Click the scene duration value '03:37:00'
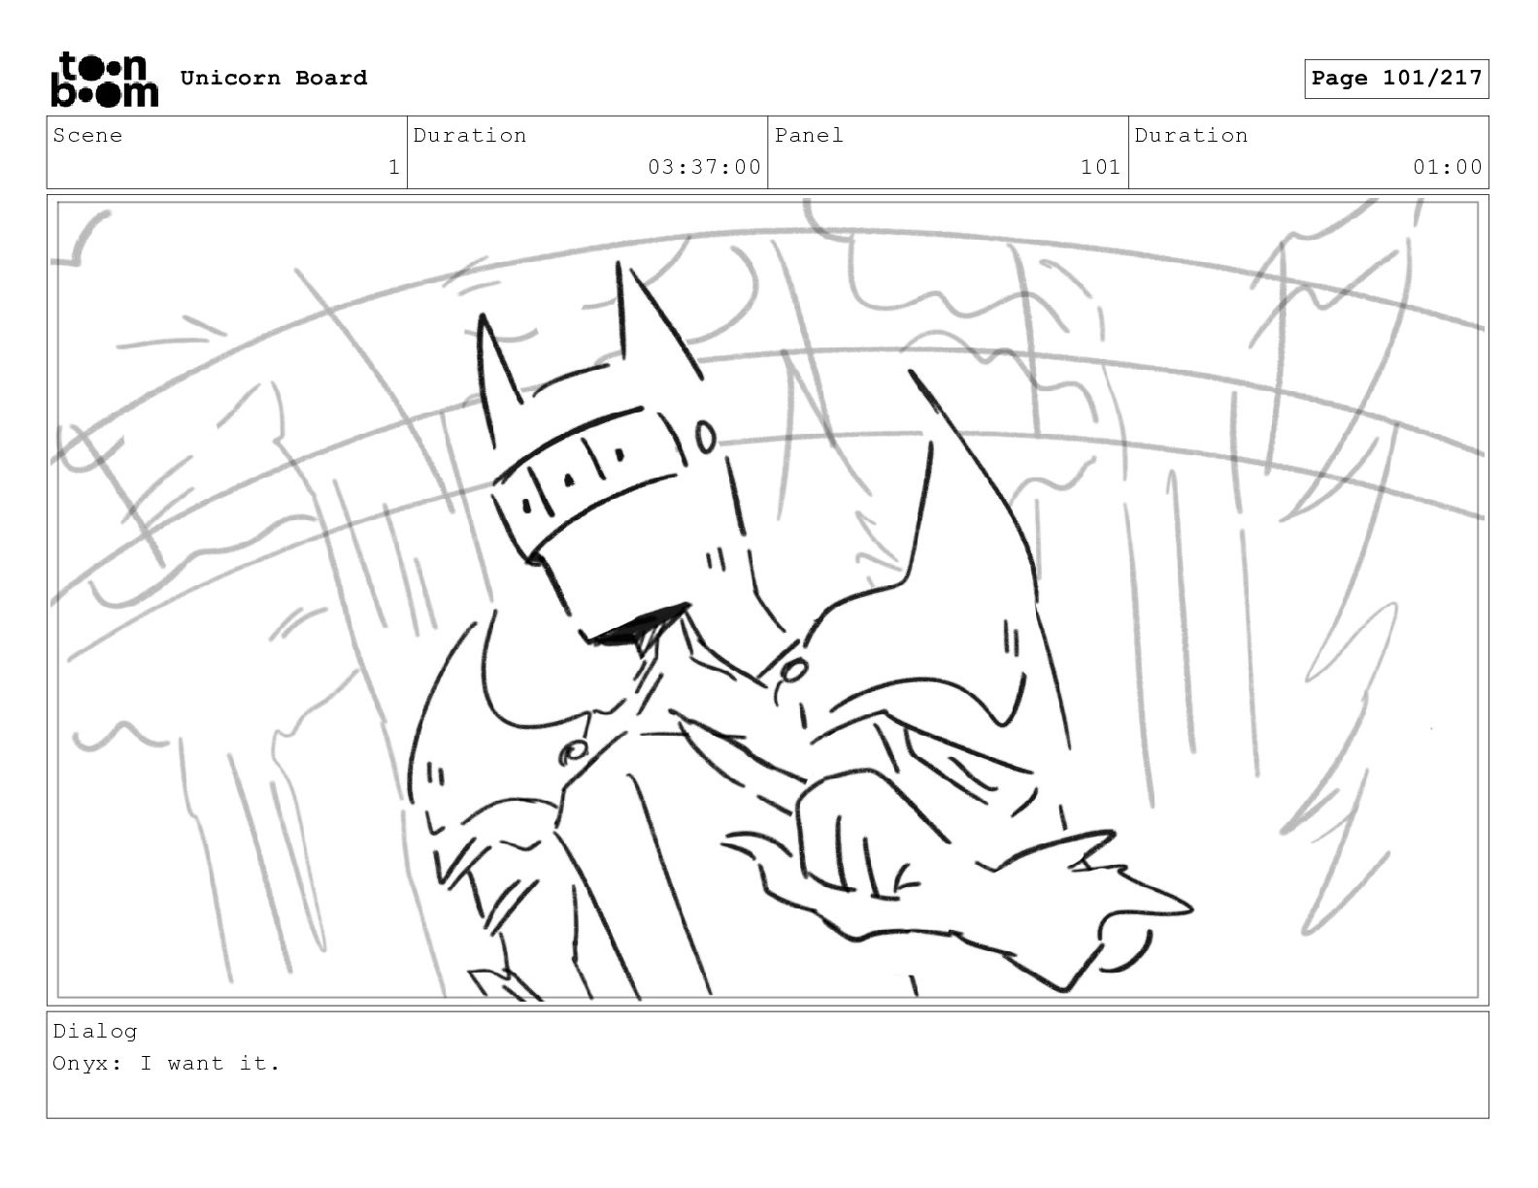1538x1188 pixels. 705,167
